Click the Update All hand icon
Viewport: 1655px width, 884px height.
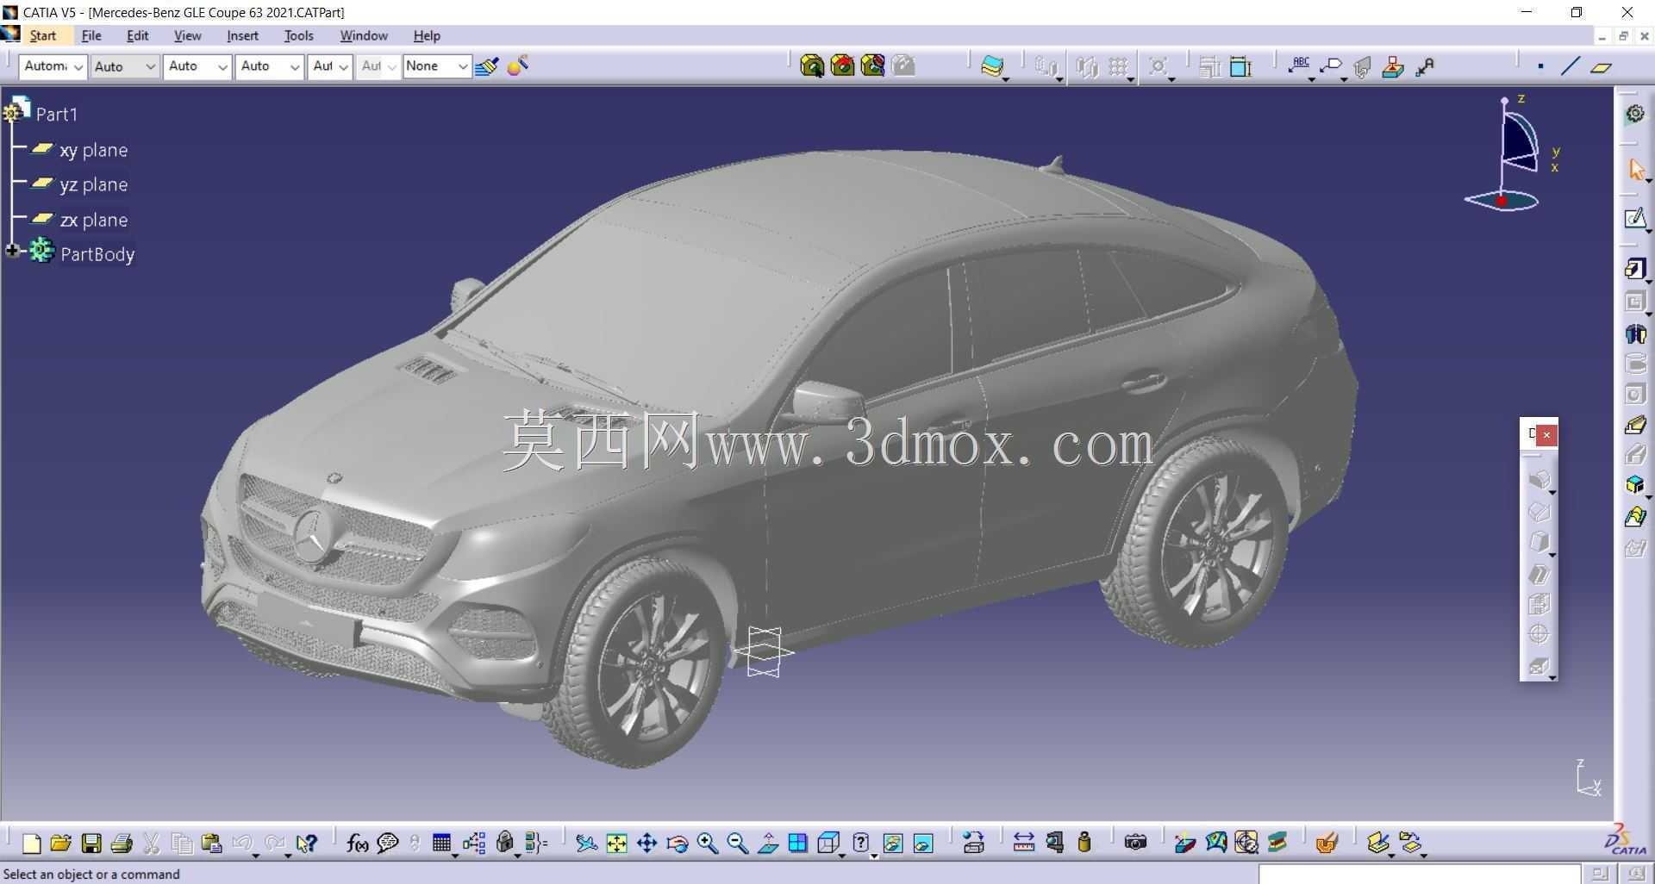click(1327, 843)
